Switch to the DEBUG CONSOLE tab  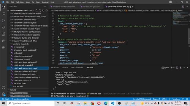(x=77, y=68)
